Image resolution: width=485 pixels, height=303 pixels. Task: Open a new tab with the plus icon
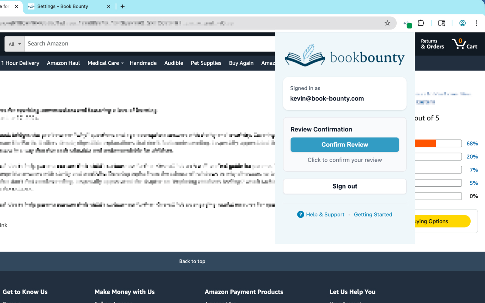pos(122,6)
